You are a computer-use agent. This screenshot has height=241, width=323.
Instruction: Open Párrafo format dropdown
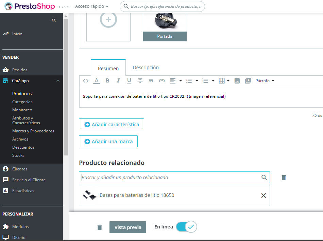tap(265, 81)
